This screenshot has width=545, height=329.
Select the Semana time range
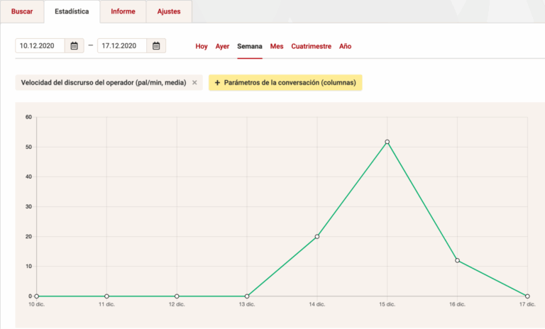(x=250, y=46)
